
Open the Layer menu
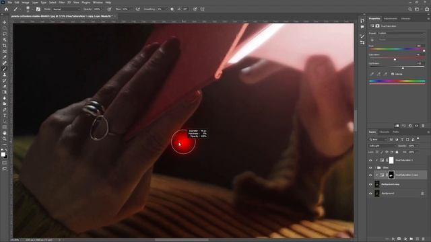35,3
